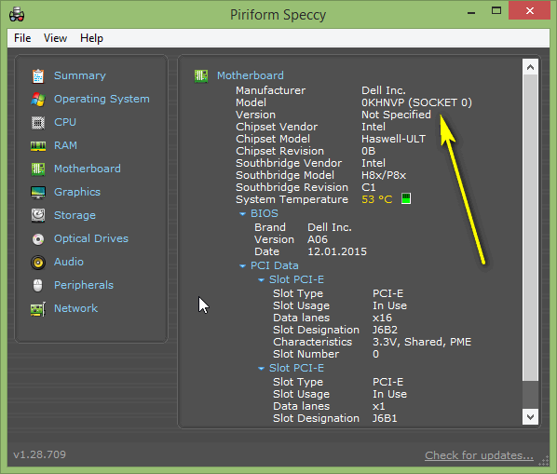This screenshot has width=557, height=474.
Task: Select the Graphics monitor icon
Action: point(38,193)
